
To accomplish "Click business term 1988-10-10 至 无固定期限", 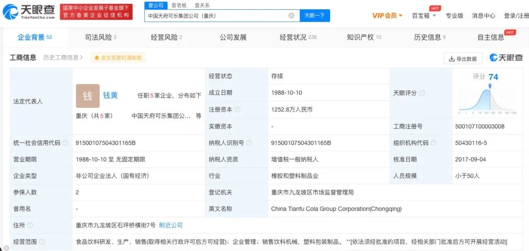I will pyautogui.click(x=111, y=159).
